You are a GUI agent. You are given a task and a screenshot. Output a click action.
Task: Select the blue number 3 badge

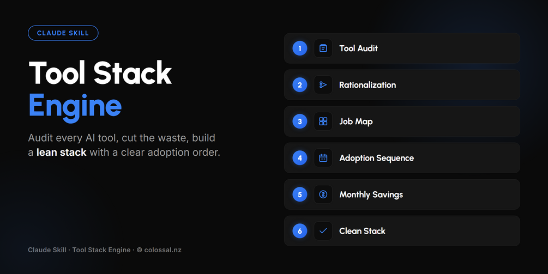299,121
